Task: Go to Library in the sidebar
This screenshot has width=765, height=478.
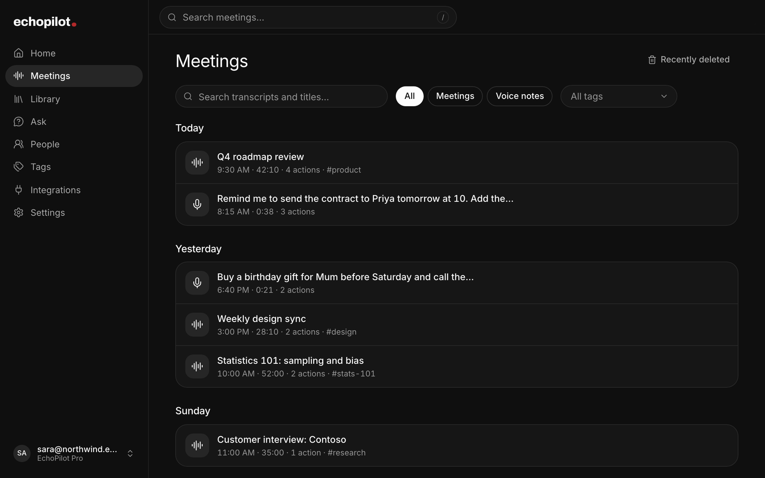Action: click(74, 99)
